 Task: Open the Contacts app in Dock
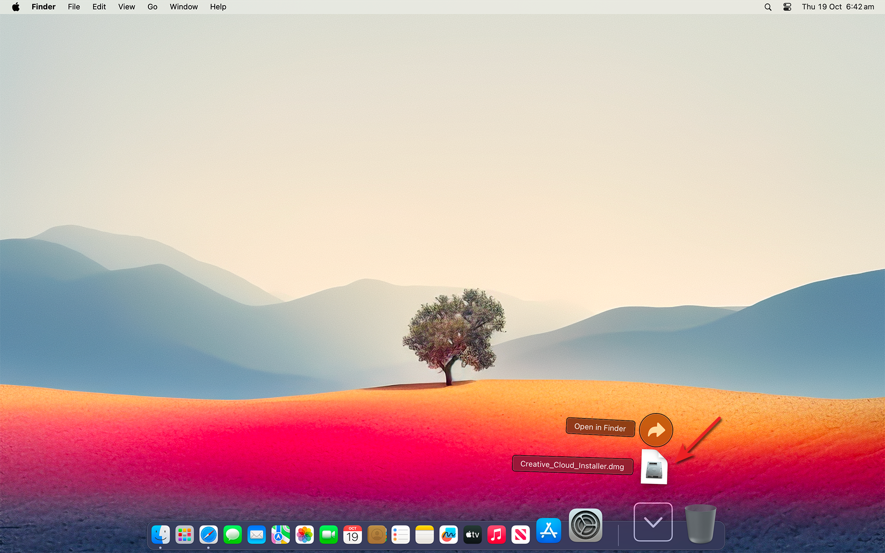pyautogui.click(x=377, y=535)
